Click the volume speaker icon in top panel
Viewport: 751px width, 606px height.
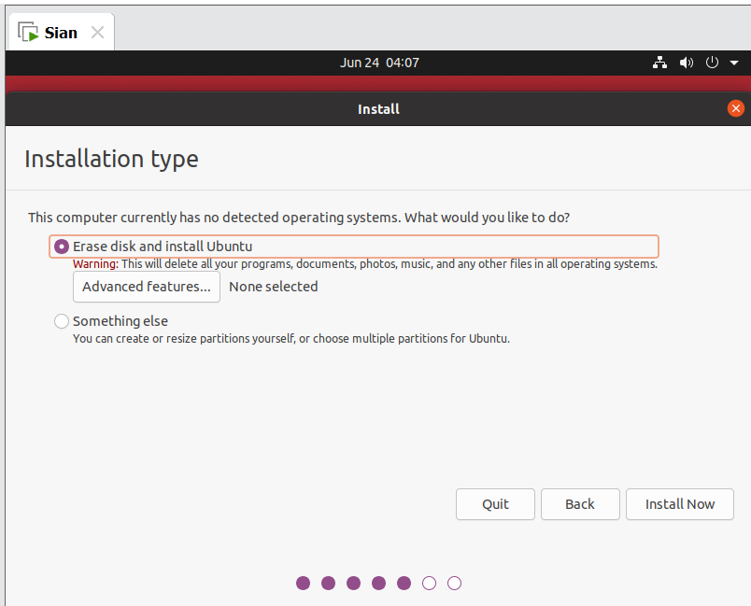686,63
